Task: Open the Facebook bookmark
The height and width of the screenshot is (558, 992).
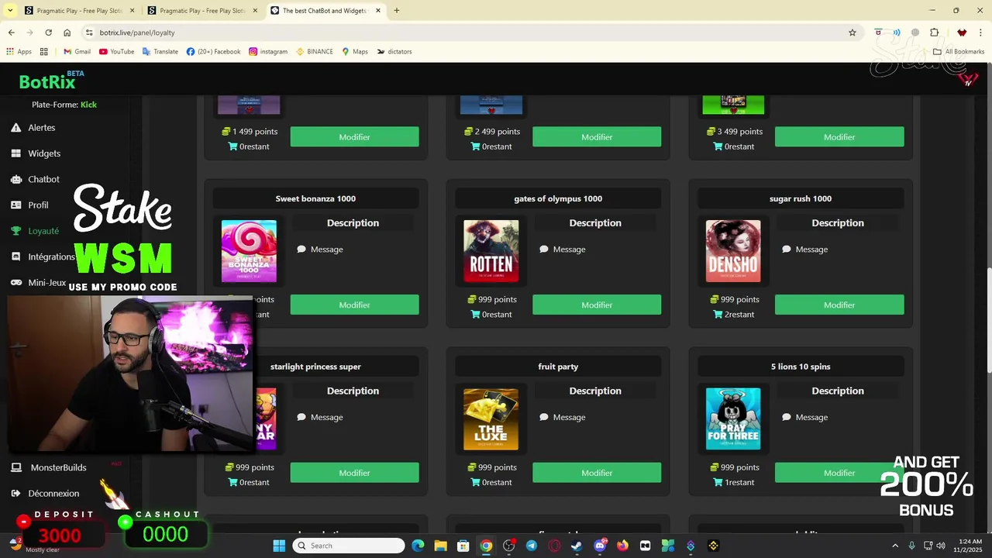Action: tap(213, 52)
